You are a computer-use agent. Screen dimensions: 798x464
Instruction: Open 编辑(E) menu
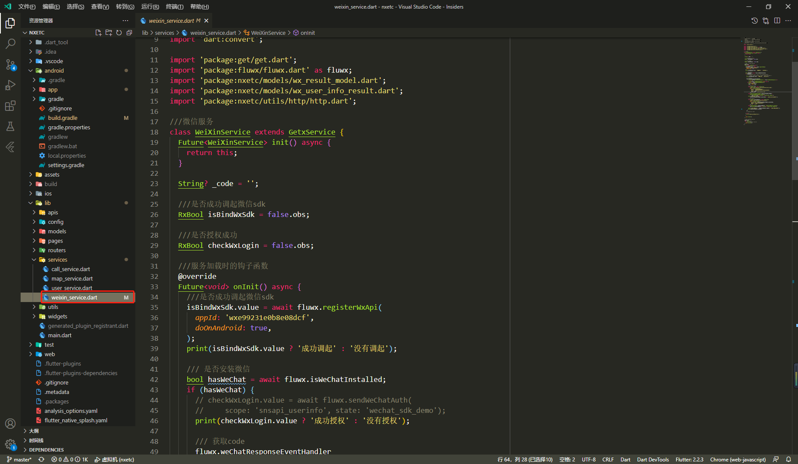[51, 6]
